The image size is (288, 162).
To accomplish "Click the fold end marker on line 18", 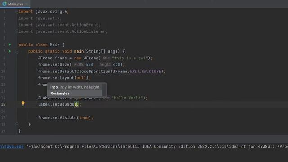I will tap(17, 125).
